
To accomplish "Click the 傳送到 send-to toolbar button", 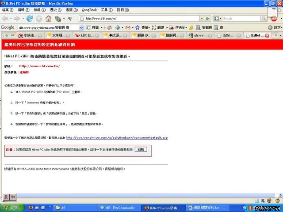I will (178, 27).
